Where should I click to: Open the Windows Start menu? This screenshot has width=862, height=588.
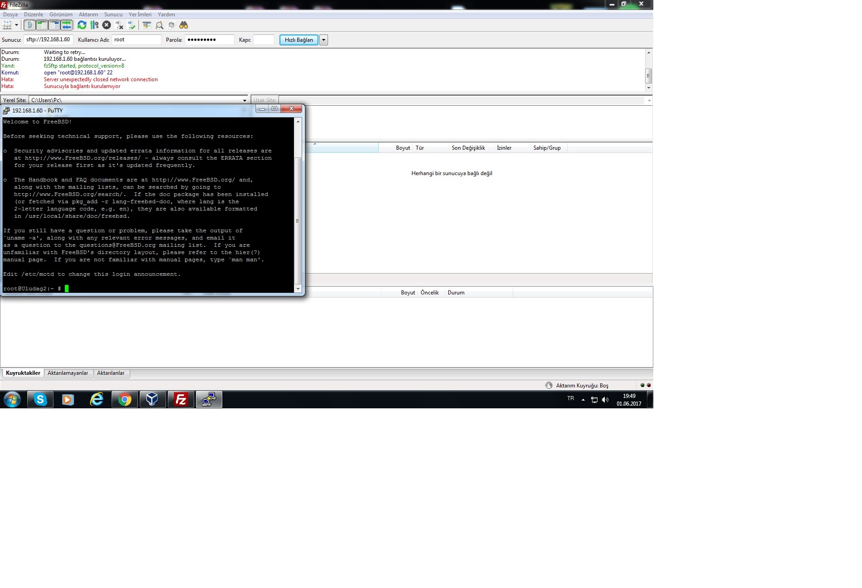click(x=12, y=400)
